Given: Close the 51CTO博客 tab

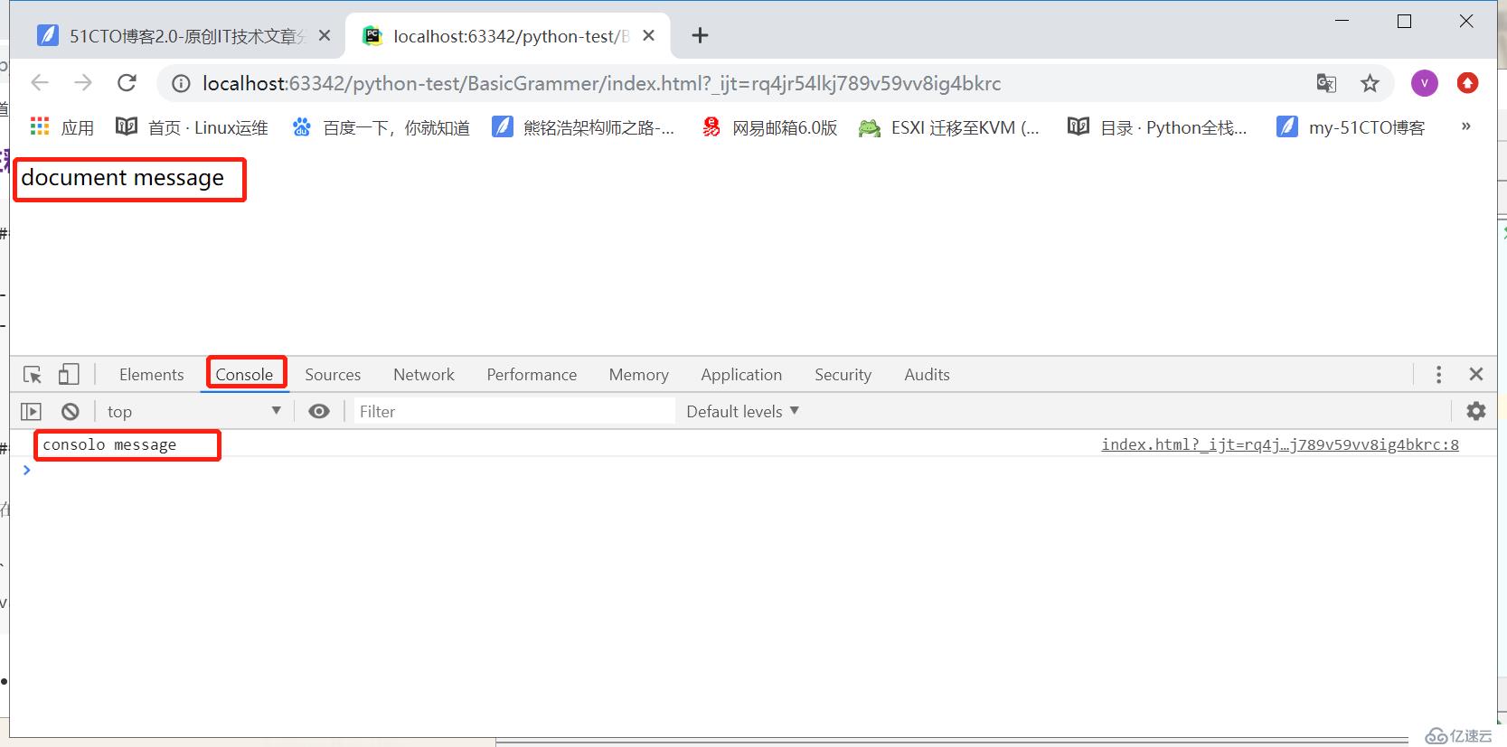Looking at the screenshot, I should pyautogui.click(x=325, y=35).
